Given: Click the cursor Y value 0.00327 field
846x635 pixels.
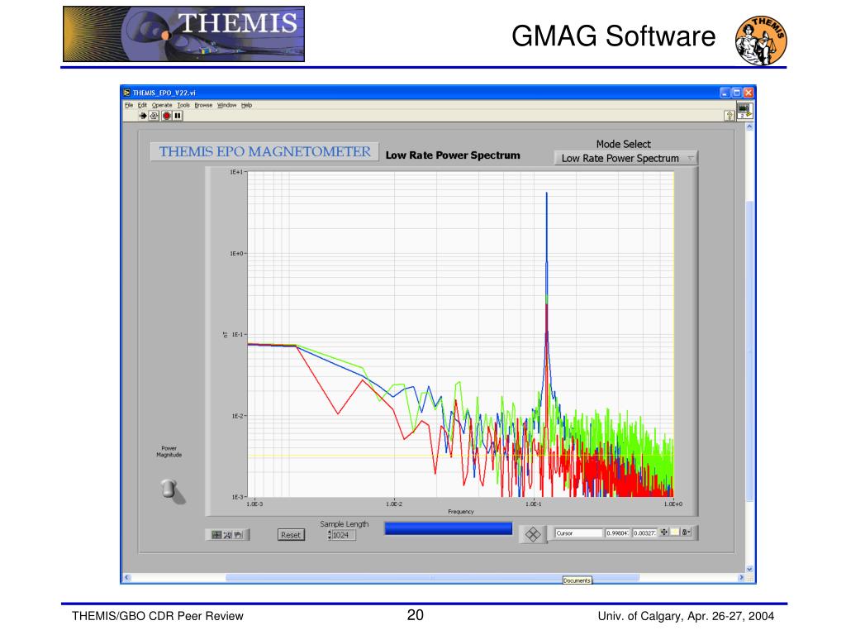Looking at the screenshot, I should point(644,533).
